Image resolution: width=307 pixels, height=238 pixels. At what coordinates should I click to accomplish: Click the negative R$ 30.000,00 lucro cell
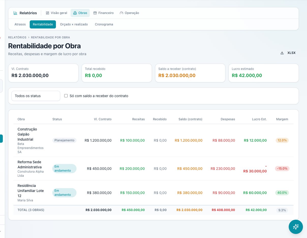pos(255,169)
